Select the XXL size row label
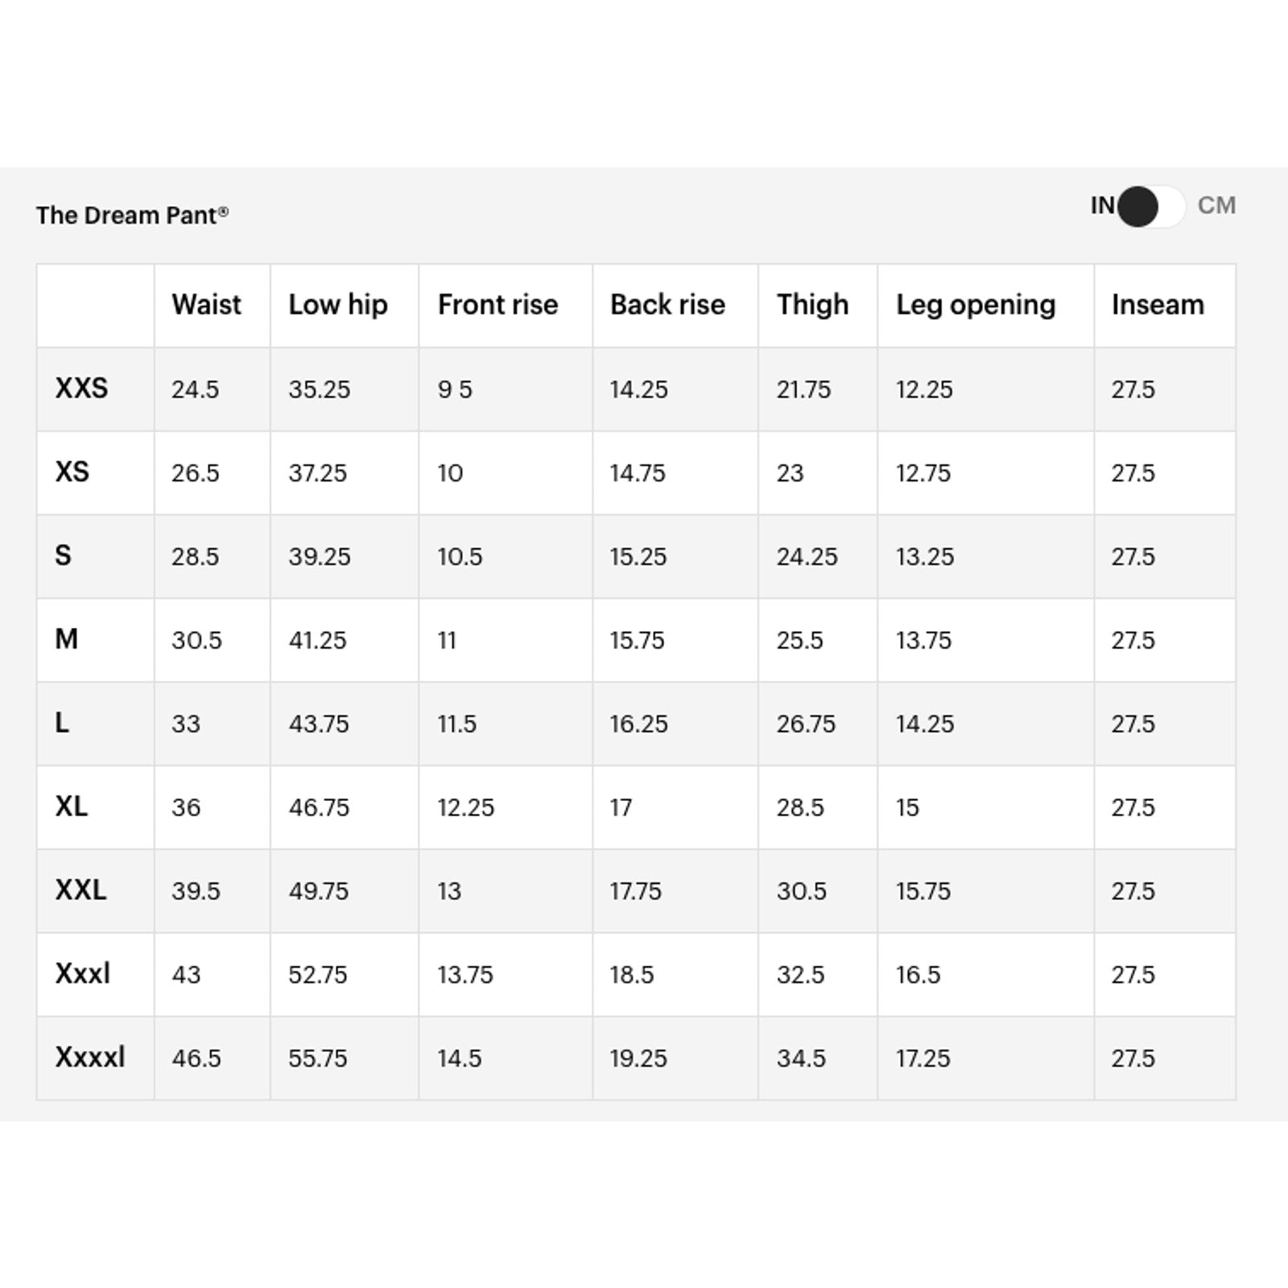1288x1288 pixels. pos(80,890)
